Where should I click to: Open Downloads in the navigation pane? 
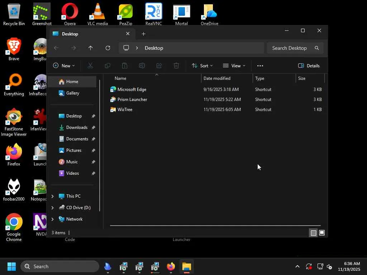pyautogui.click(x=77, y=127)
